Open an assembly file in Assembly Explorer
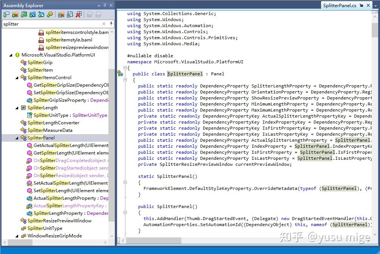Viewport: 380px width, 254px height. click(x=6, y=14)
